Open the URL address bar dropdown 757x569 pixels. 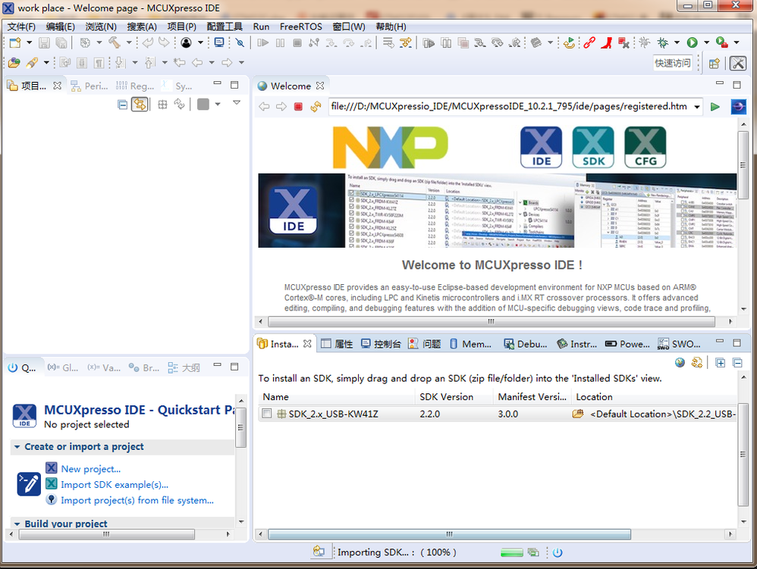697,107
